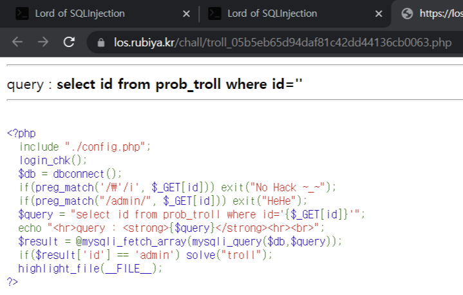Image resolution: width=463 pixels, height=295 pixels.
Task: Click the 'solve("troll")' code line
Action: click(x=146, y=256)
